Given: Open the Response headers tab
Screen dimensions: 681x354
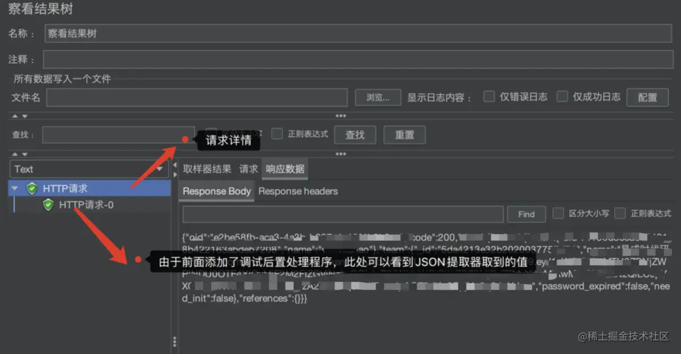Looking at the screenshot, I should pyautogui.click(x=298, y=191).
